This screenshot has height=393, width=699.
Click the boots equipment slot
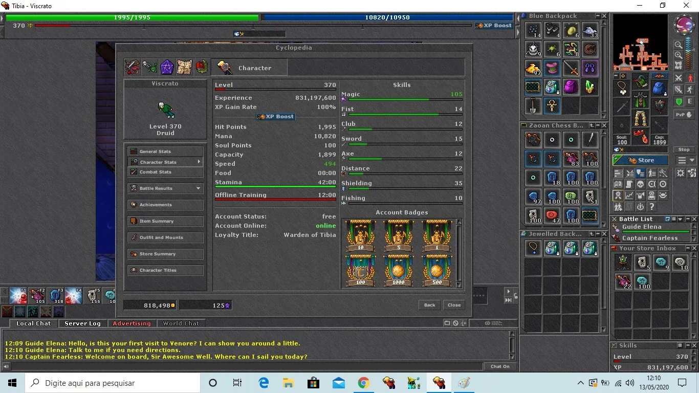tap(641, 137)
